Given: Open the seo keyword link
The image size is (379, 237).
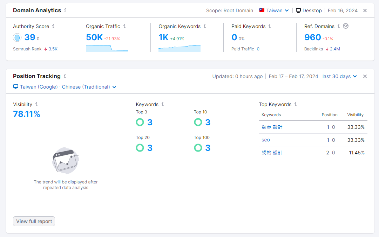Looking at the screenshot, I should coord(265,140).
